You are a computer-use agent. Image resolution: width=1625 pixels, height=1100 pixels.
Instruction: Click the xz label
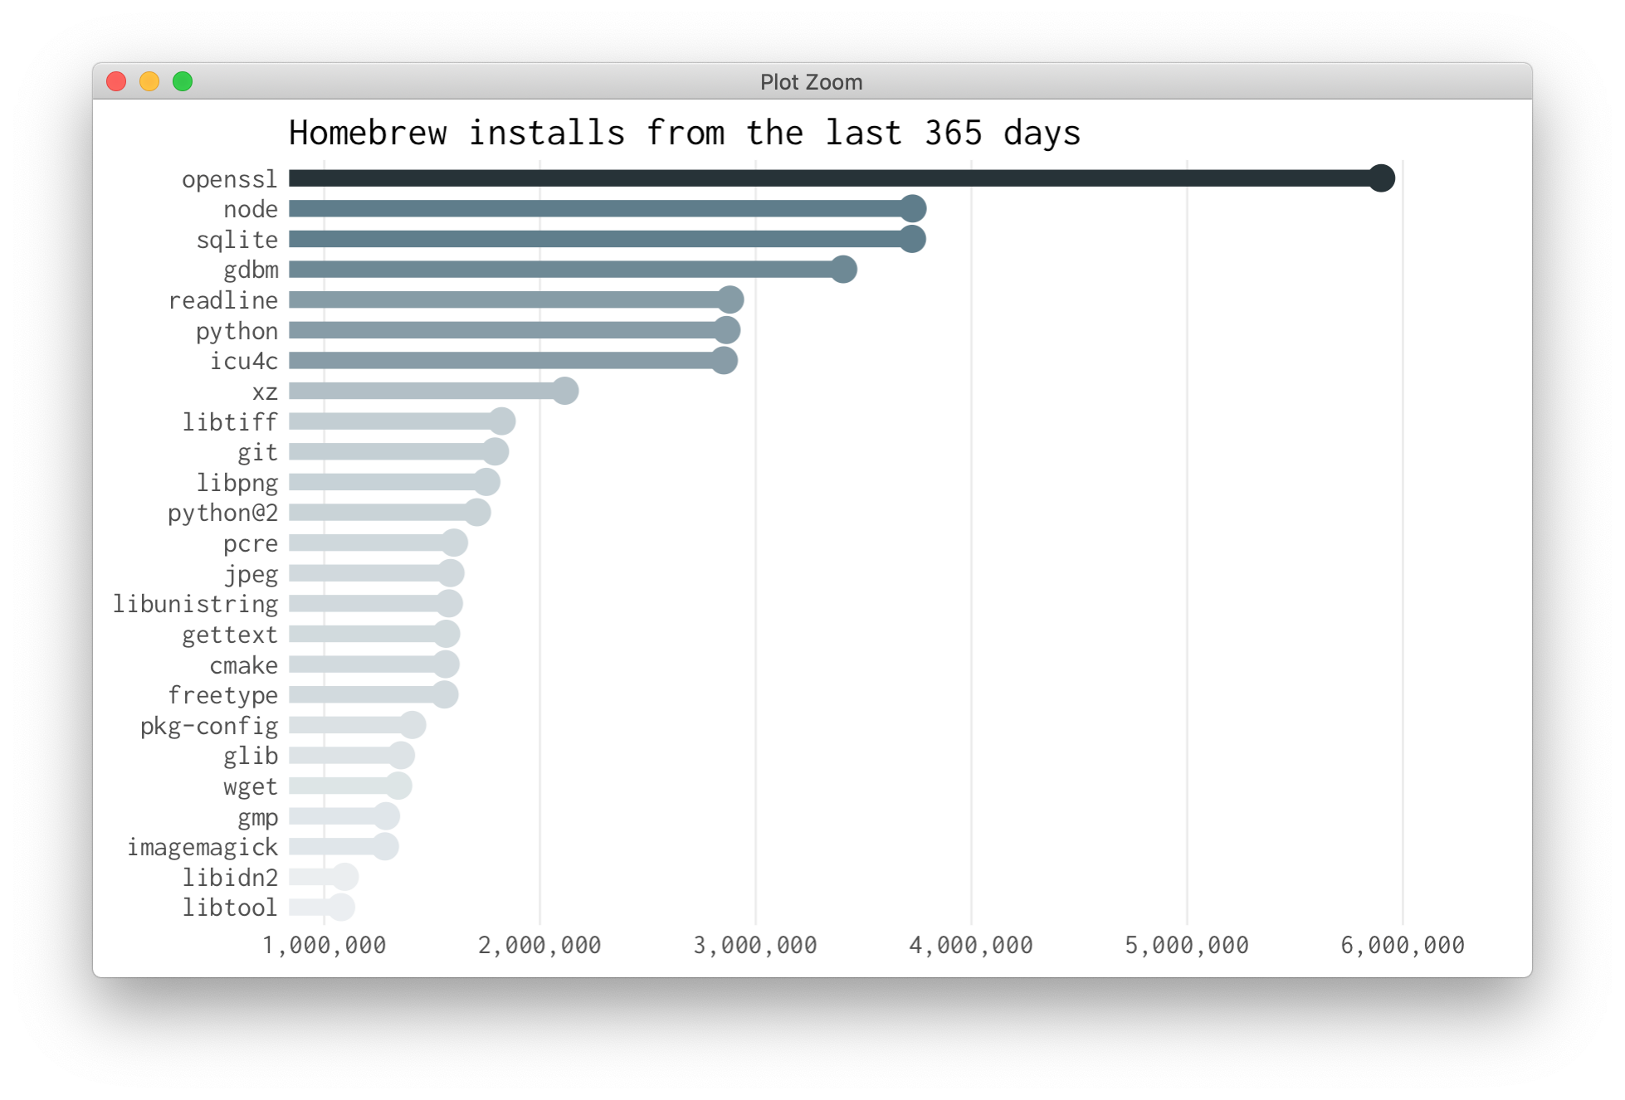[265, 392]
